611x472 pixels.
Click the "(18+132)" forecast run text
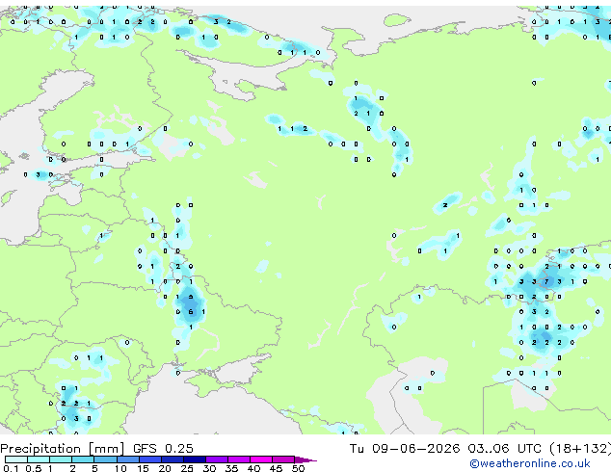(580, 449)
